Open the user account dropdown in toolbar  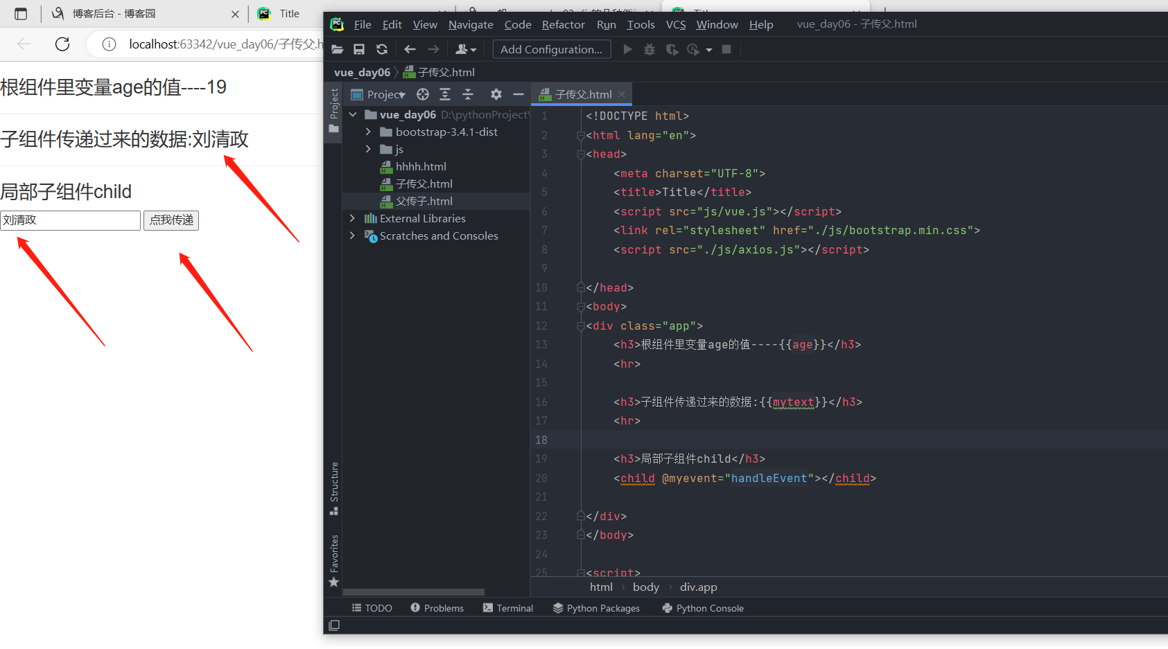point(466,49)
